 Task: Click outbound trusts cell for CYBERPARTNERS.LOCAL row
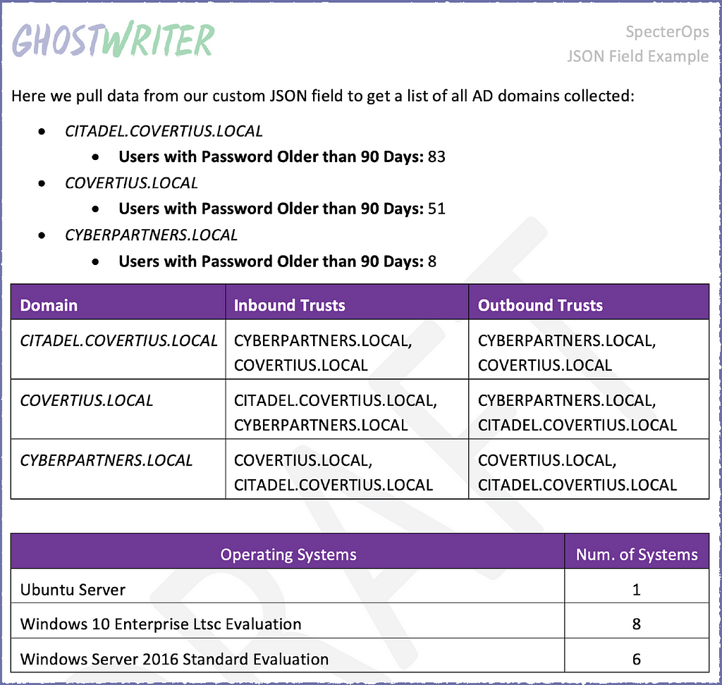(x=589, y=469)
